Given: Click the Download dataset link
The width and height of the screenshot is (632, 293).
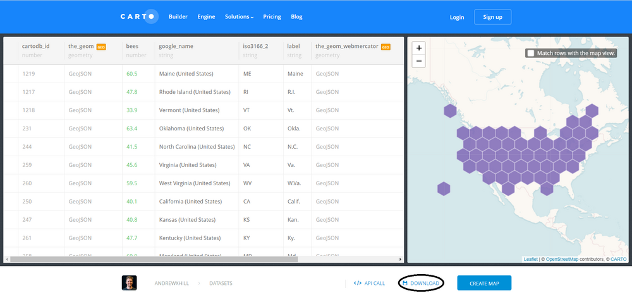Looking at the screenshot, I should point(421,284).
